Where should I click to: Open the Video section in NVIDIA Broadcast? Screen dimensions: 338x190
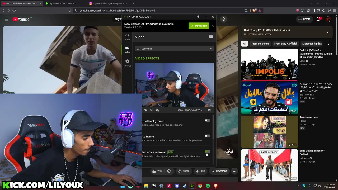[x=127, y=50]
